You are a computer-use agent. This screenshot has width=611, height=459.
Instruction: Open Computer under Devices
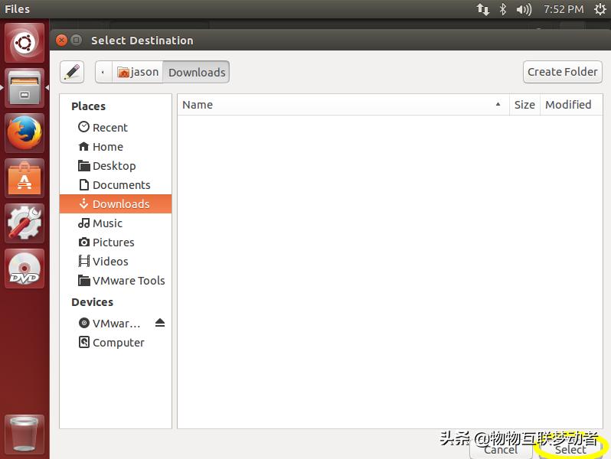pyautogui.click(x=116, y=343)
